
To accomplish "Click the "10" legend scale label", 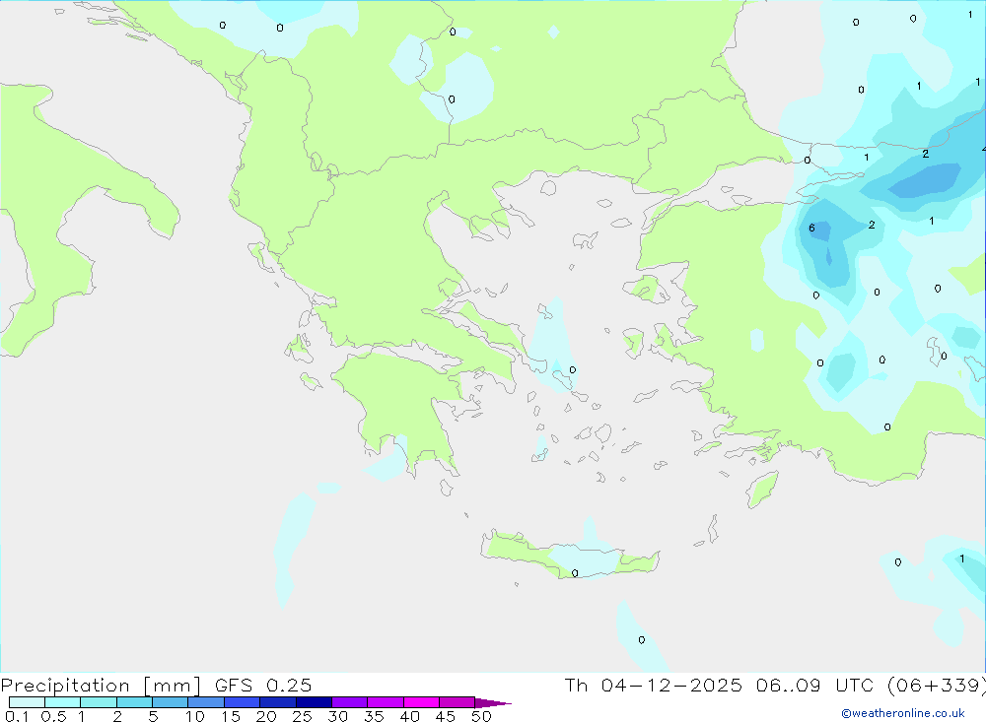I will pyautogui.click(x=195, y=716).
